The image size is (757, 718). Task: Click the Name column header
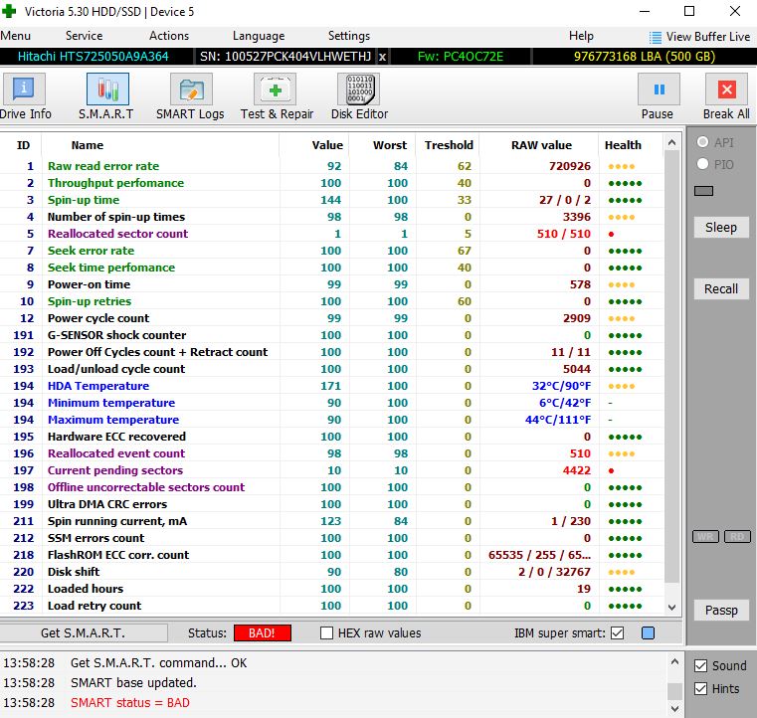coord(87,145)
